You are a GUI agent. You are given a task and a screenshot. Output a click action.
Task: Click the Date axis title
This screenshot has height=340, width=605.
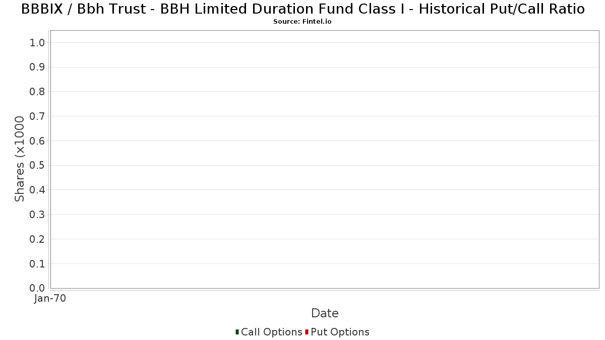coord(325,313)
